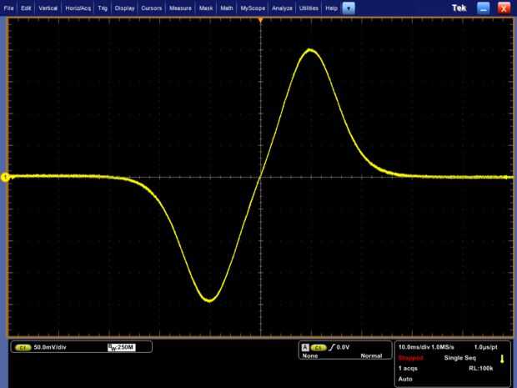Click the yellow acquisition status indicator icon
The width and height of the screenshot is (517, 388).
point(502,359)
